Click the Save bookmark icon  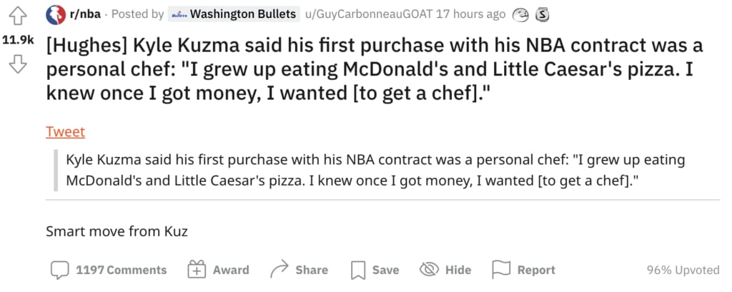[357, 270]
